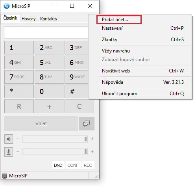The image size is (194, 186).
Task: Click the phone status icon in status bar
Action: click(5, 176)
